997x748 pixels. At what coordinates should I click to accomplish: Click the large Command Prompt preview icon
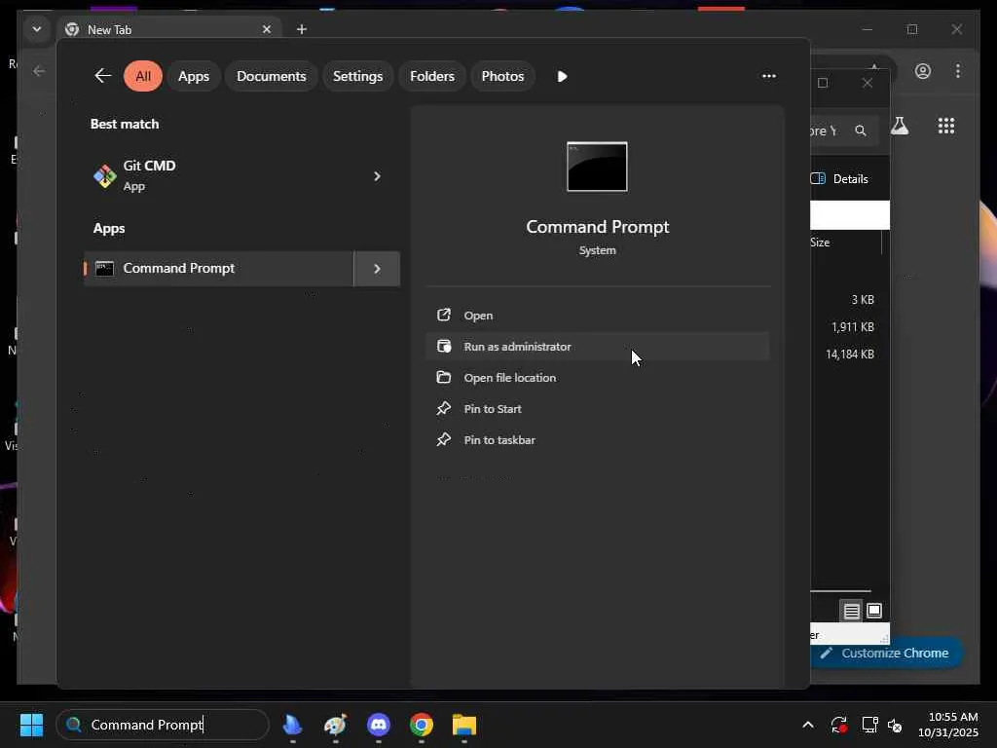[x=597, y=167]
